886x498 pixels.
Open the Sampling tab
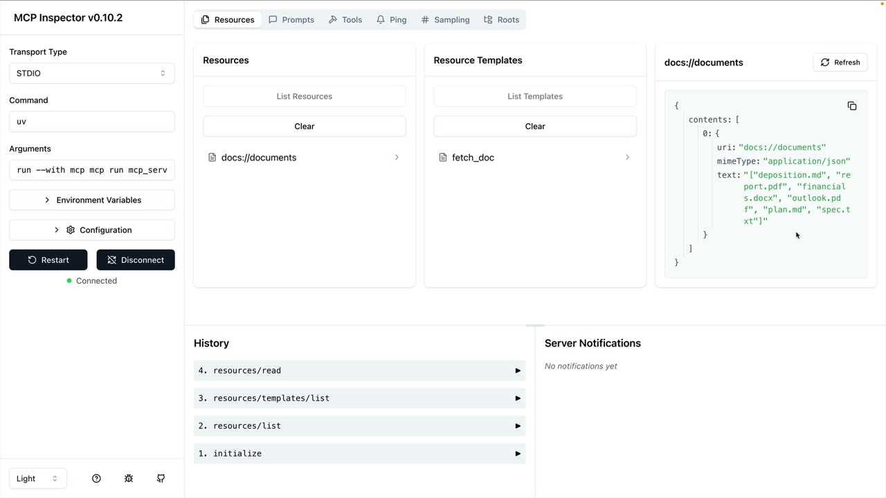[x=445, y=19]
